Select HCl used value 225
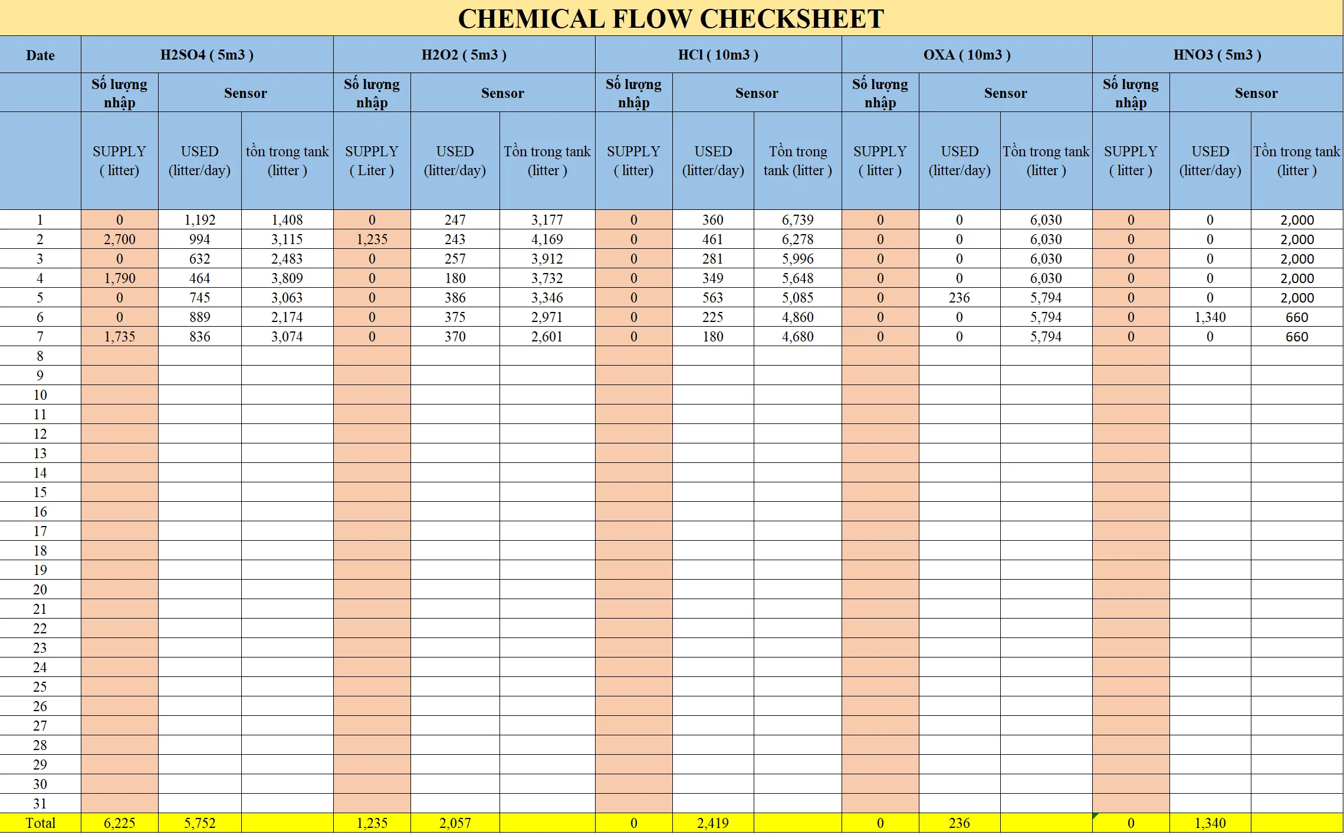 713,317
